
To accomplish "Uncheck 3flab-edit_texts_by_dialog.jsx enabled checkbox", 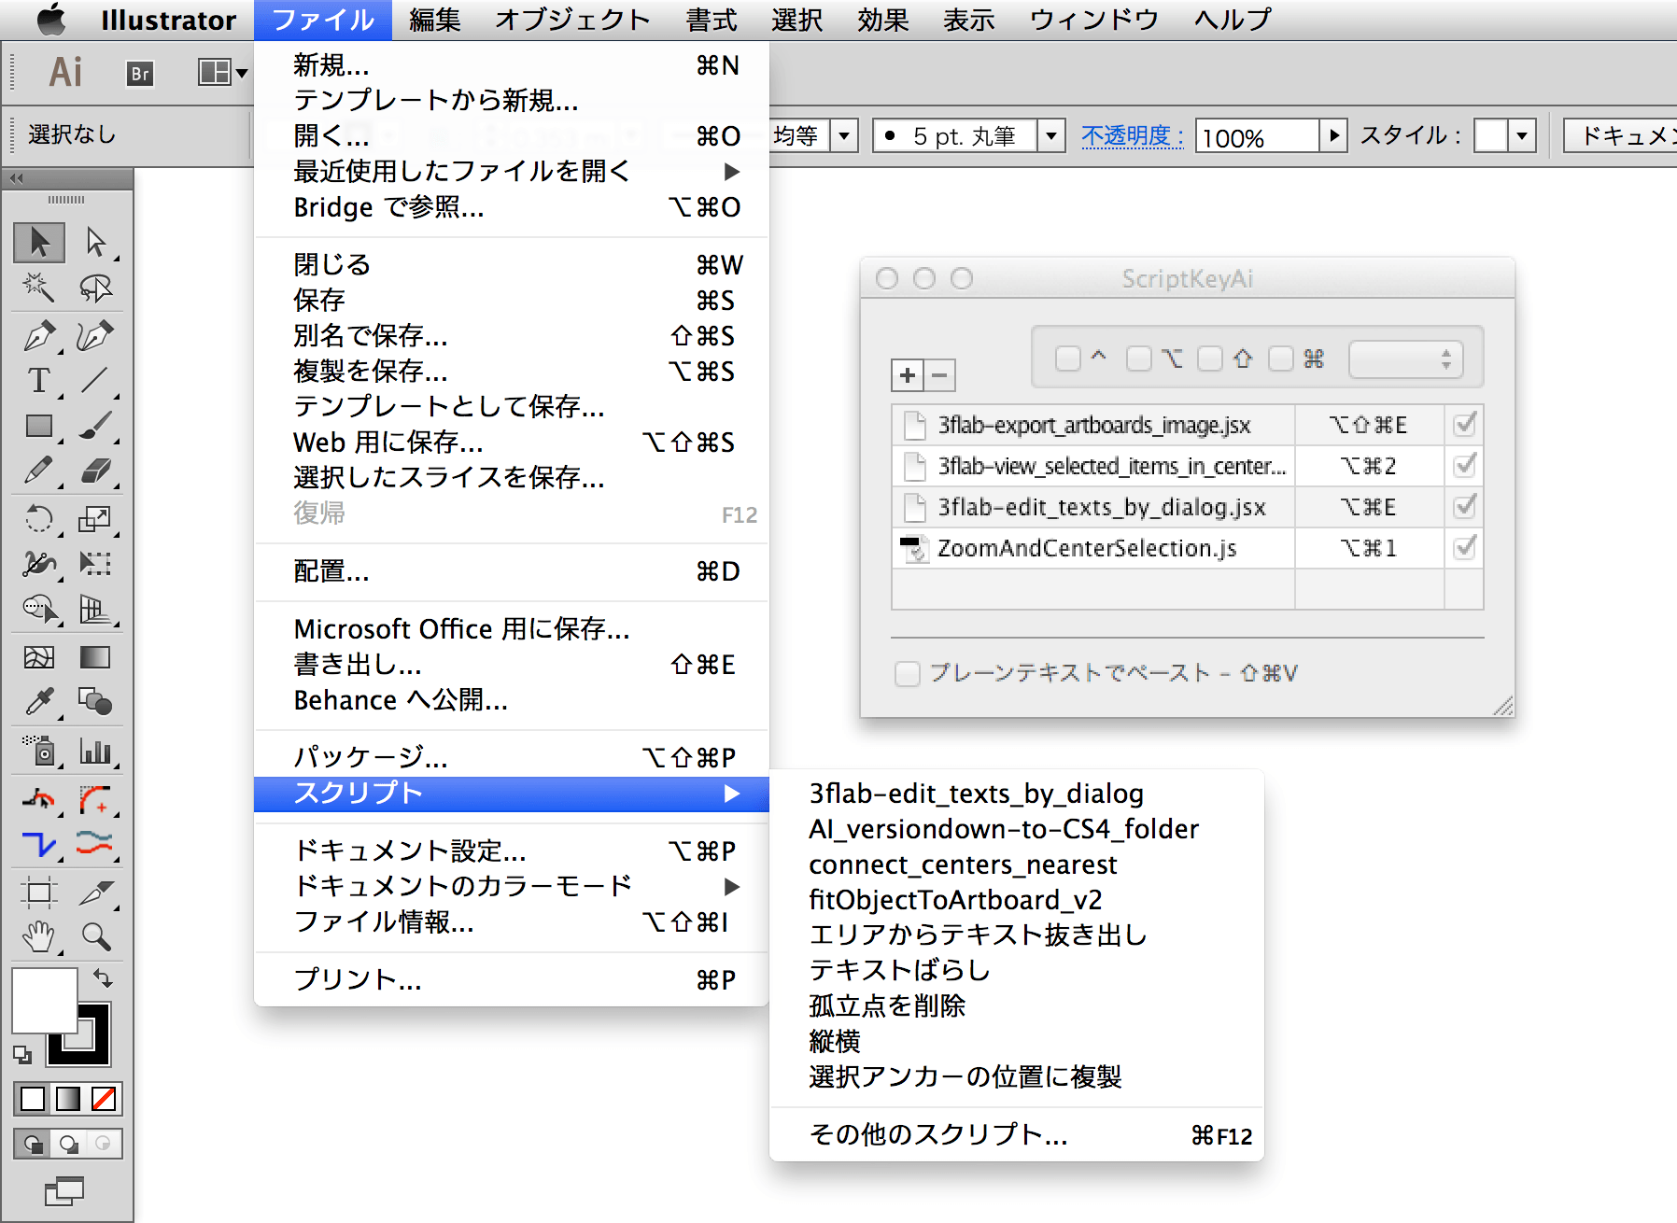I will (1464, 506).
